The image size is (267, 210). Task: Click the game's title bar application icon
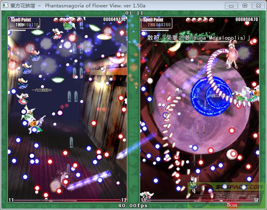[x=5, y=5]
